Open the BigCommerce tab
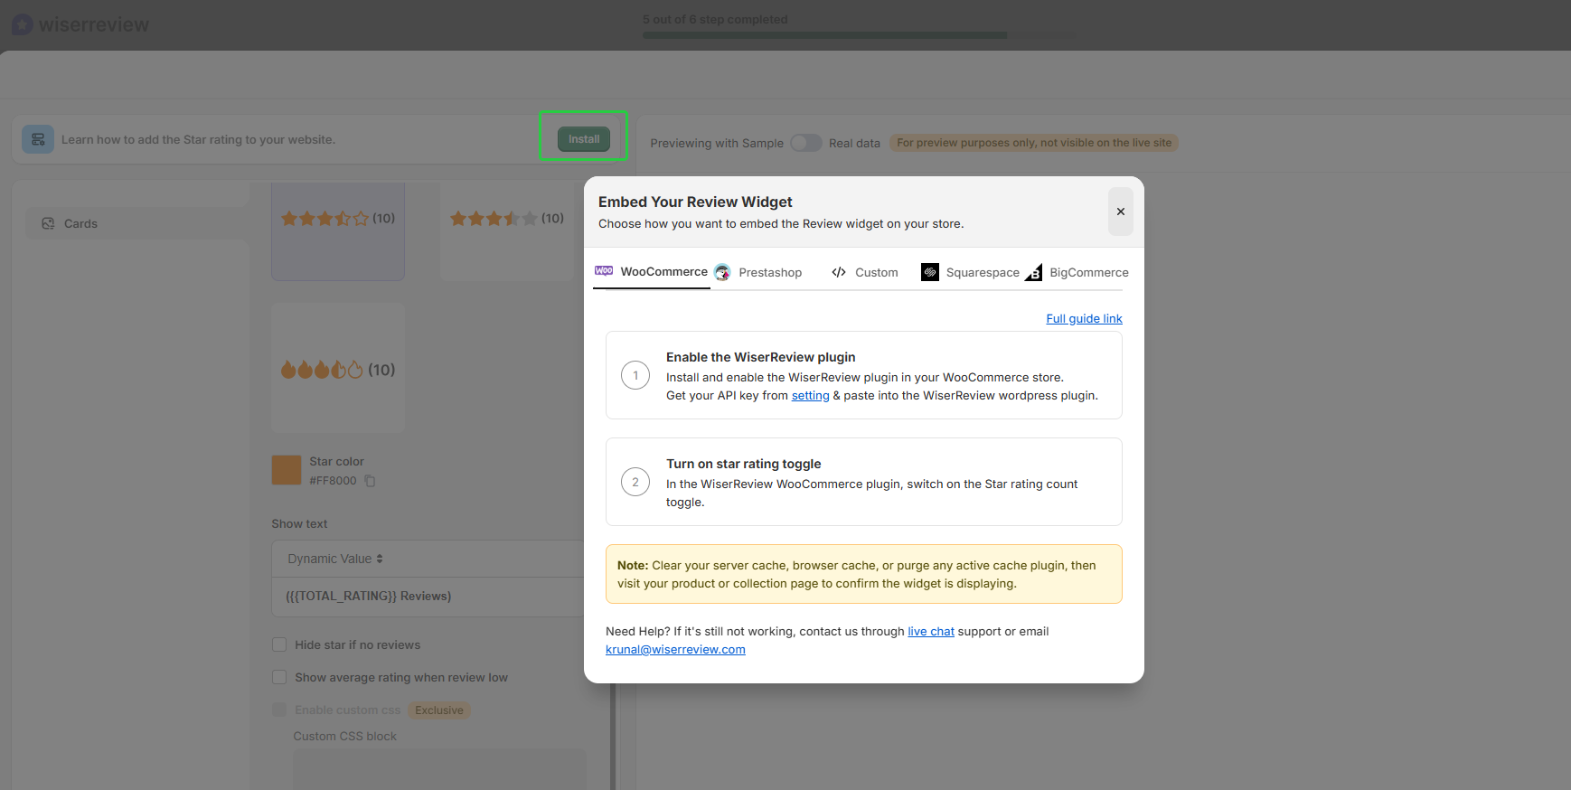Viewport: 1571px width, 790px height. pos(1077,272)
